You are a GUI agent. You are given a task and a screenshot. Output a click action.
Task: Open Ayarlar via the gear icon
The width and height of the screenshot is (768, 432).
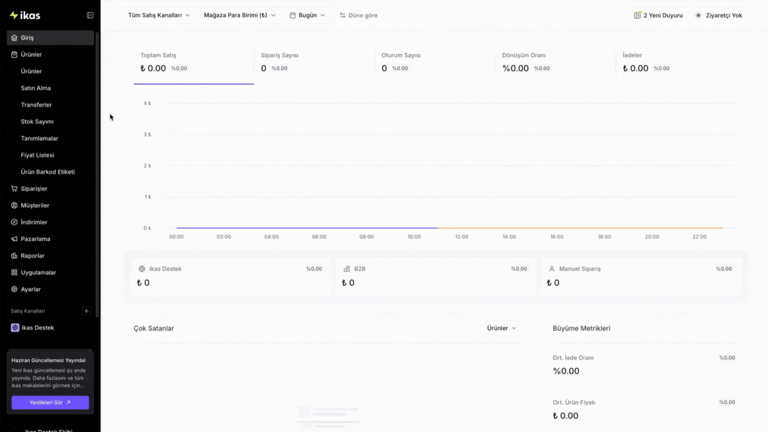(14, 289)
